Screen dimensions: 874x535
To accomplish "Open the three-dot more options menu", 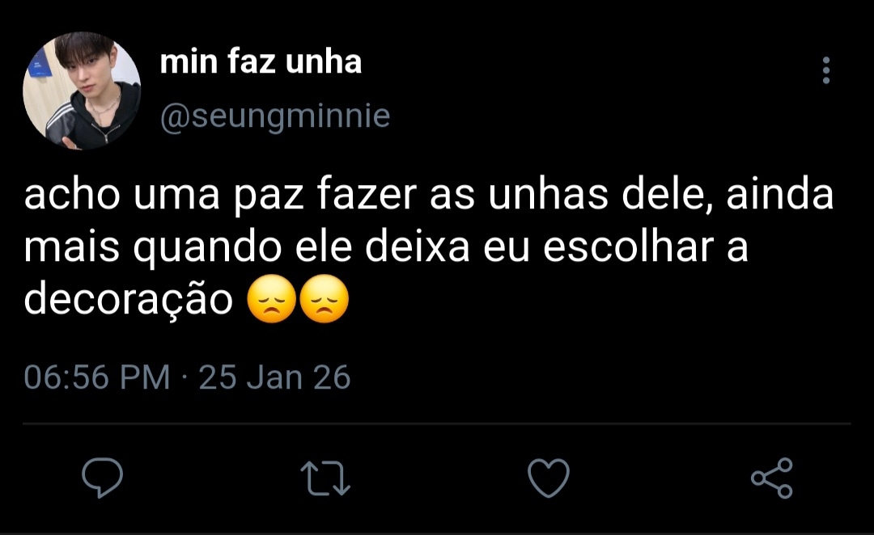I will (x=825, y=71).
